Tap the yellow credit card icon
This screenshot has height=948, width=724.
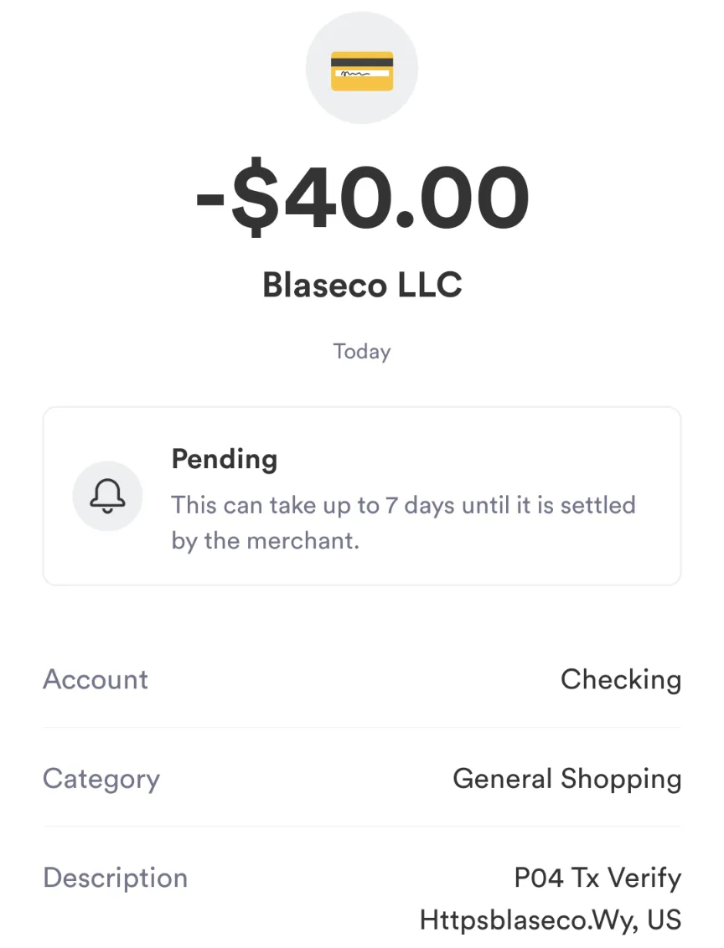362,70
